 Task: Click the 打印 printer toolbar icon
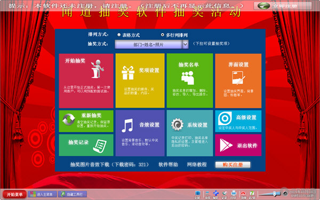tap(234, 194)
